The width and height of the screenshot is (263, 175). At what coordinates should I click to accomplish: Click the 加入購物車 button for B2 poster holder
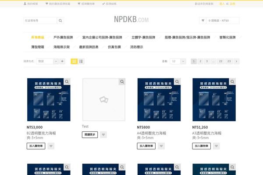click(x=36, y=146)
